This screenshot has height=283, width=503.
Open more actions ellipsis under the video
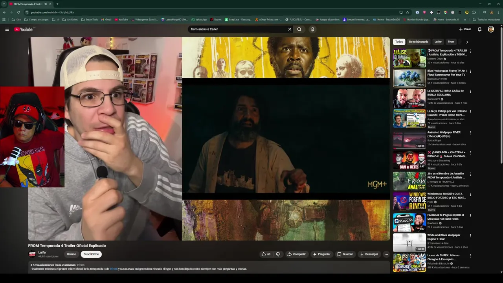[386, 254]
